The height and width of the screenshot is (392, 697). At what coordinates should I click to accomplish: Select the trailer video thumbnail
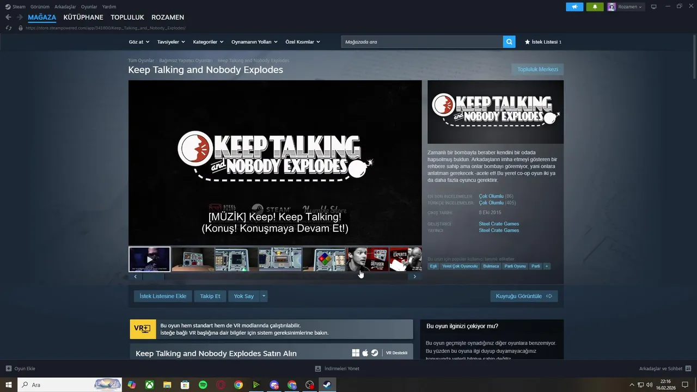(150, 259)
